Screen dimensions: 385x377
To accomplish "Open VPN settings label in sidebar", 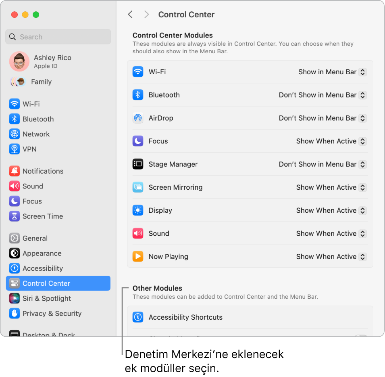I will (29, 149).
